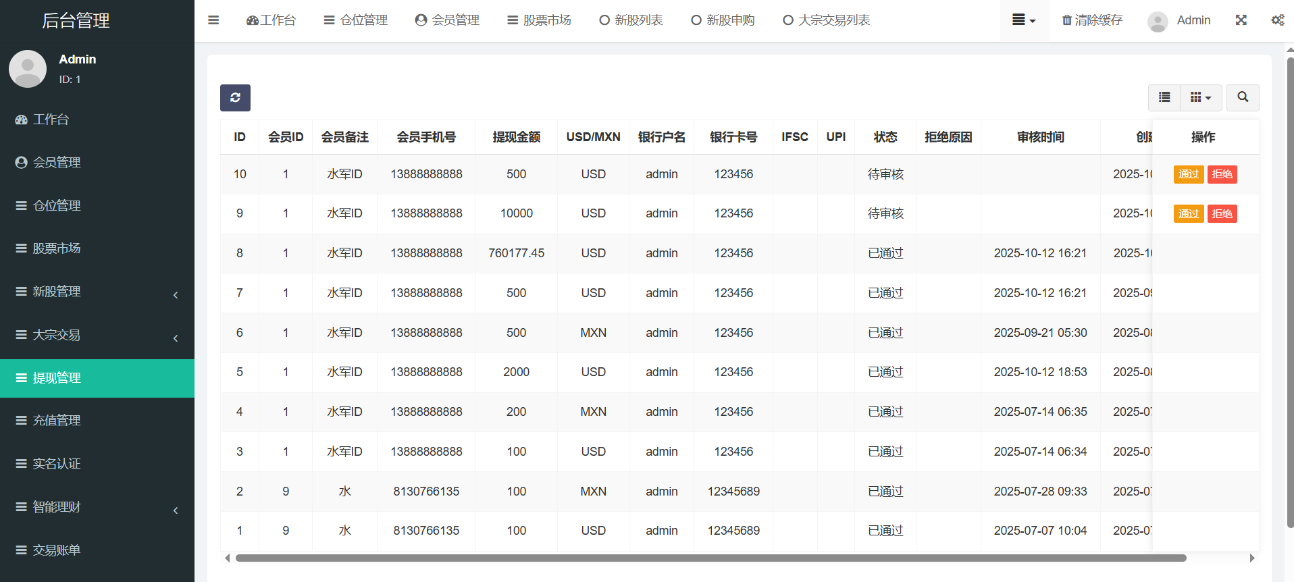Toggle the list view icon
The width and height of the screenshot is (1294, 582).
tap(1164, 97)
